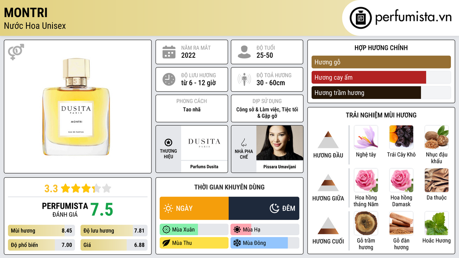Click the Nước Hoa Unisex subtitle
This screenshot has height=258, width=459.
pos(35,26)
